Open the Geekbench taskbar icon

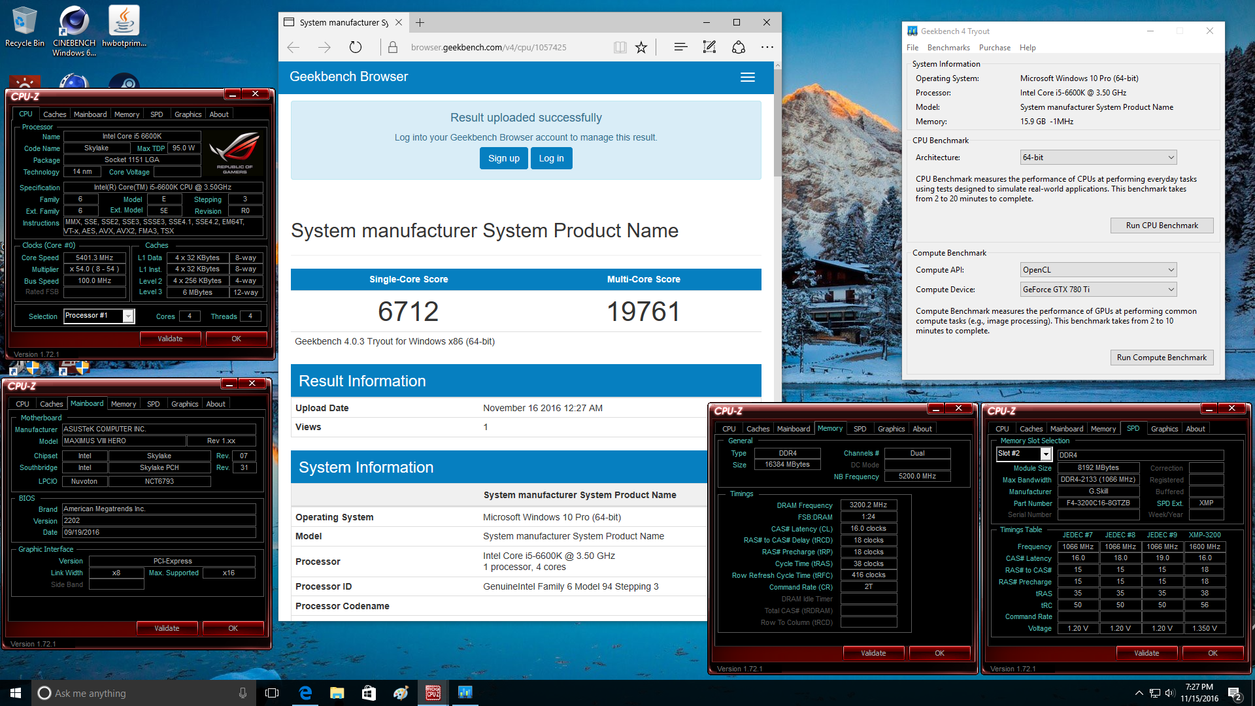coord(465,693)
